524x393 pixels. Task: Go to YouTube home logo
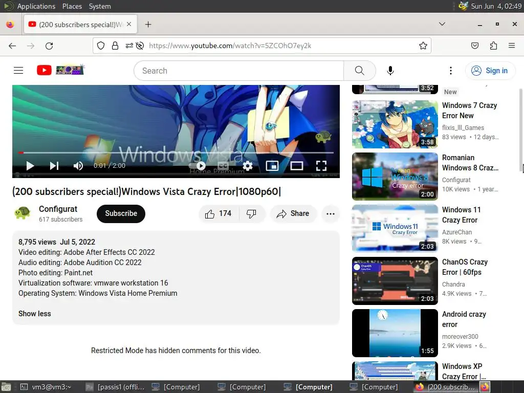(60, 70)
